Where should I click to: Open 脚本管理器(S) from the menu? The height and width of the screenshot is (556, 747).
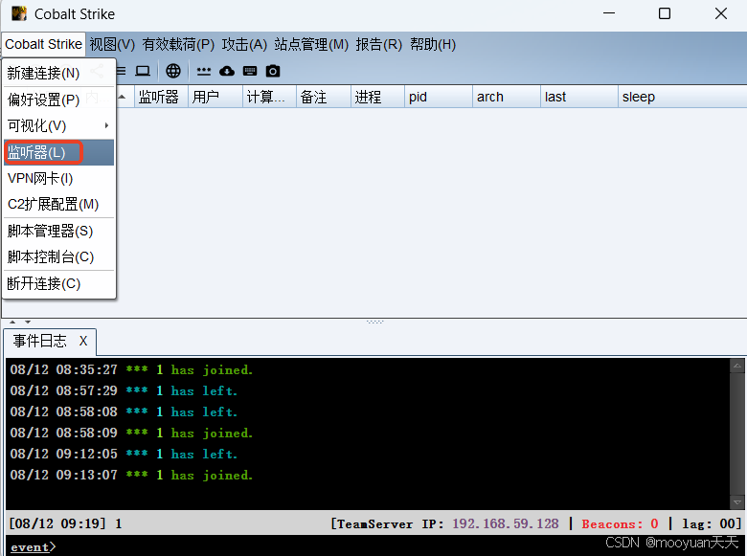point(59,231)
